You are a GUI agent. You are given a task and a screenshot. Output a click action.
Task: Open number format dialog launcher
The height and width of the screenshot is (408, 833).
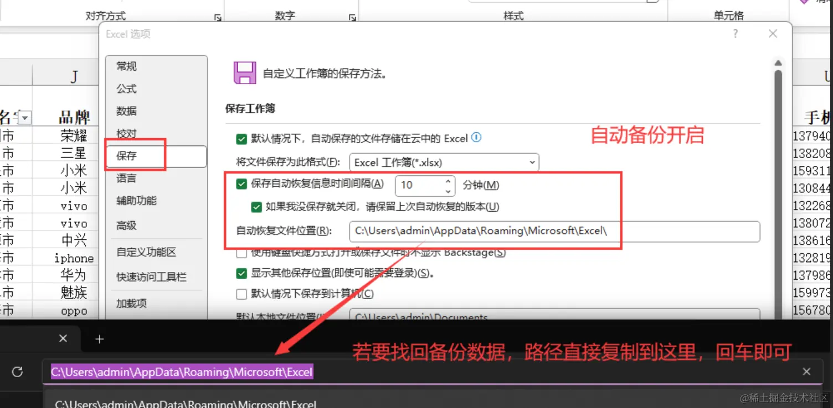(352, 18)
